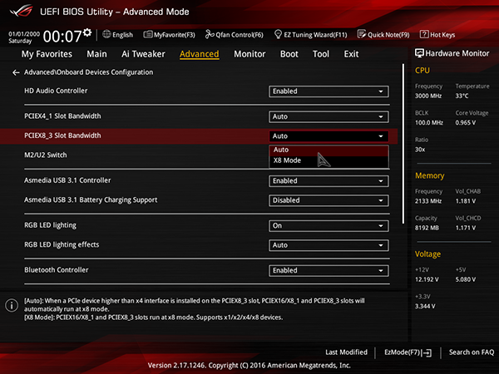
Task: Switch to the Monitor tab
Action: tap(249, 54)
